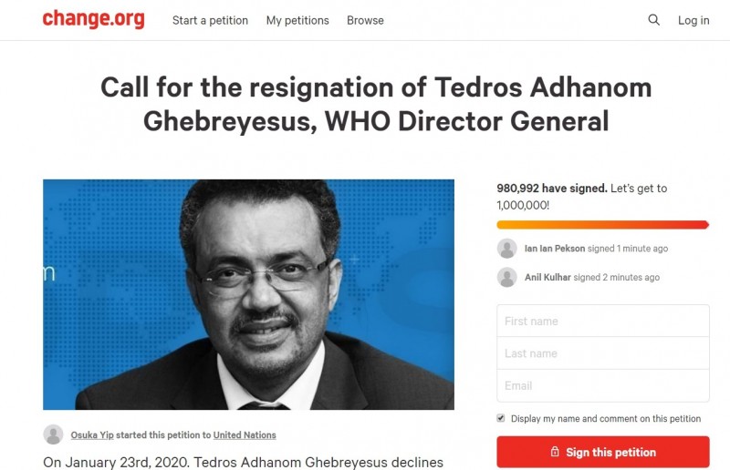Image resolution: width=730 pixels, height=470 pixels.
Task: Open Osuka Yip's profile link
Action: tap(92, 435)
